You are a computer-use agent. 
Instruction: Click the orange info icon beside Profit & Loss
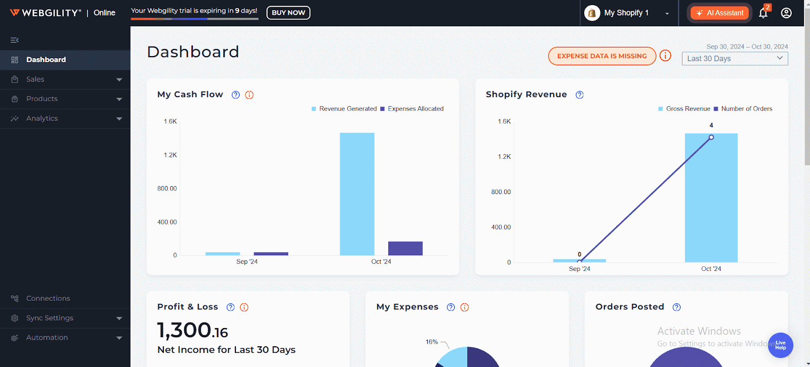(x=244, y=307)
